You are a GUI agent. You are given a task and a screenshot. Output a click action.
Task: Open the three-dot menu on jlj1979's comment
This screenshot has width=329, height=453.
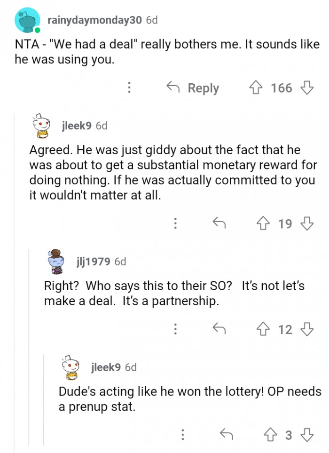click(x=176, y=329)
